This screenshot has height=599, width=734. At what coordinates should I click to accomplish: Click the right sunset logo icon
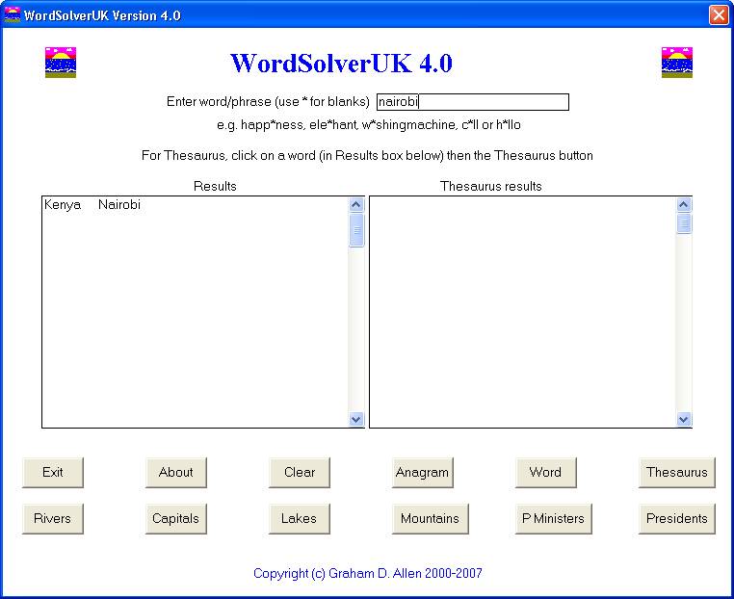pyautogui.click(x=677, y=63)
